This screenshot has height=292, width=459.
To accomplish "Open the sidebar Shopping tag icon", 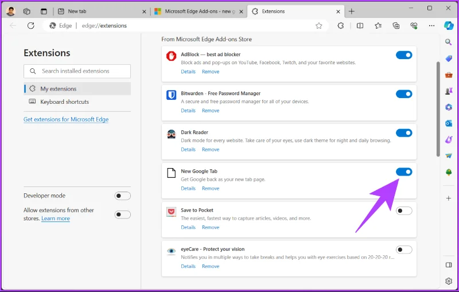I will 449,59.
